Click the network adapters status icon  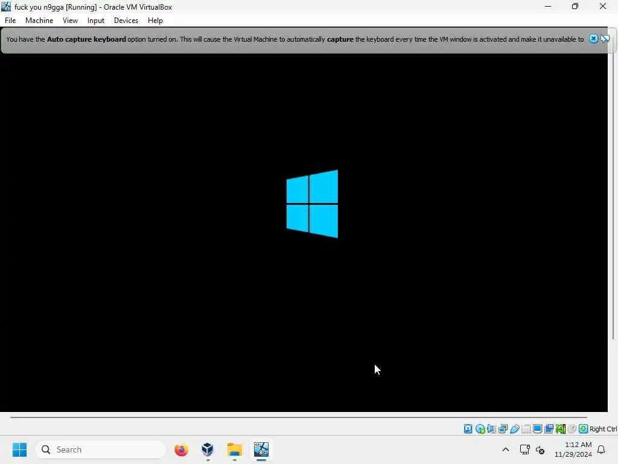point(503,428)
